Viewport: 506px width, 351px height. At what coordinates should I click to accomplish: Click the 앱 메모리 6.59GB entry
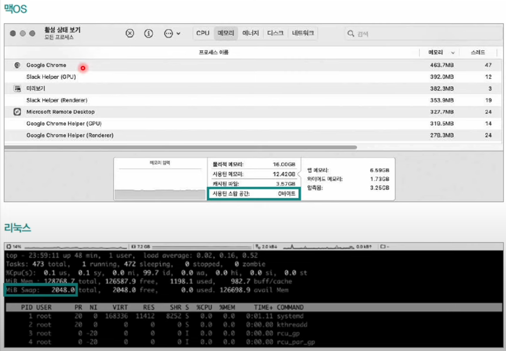[348, 170]
